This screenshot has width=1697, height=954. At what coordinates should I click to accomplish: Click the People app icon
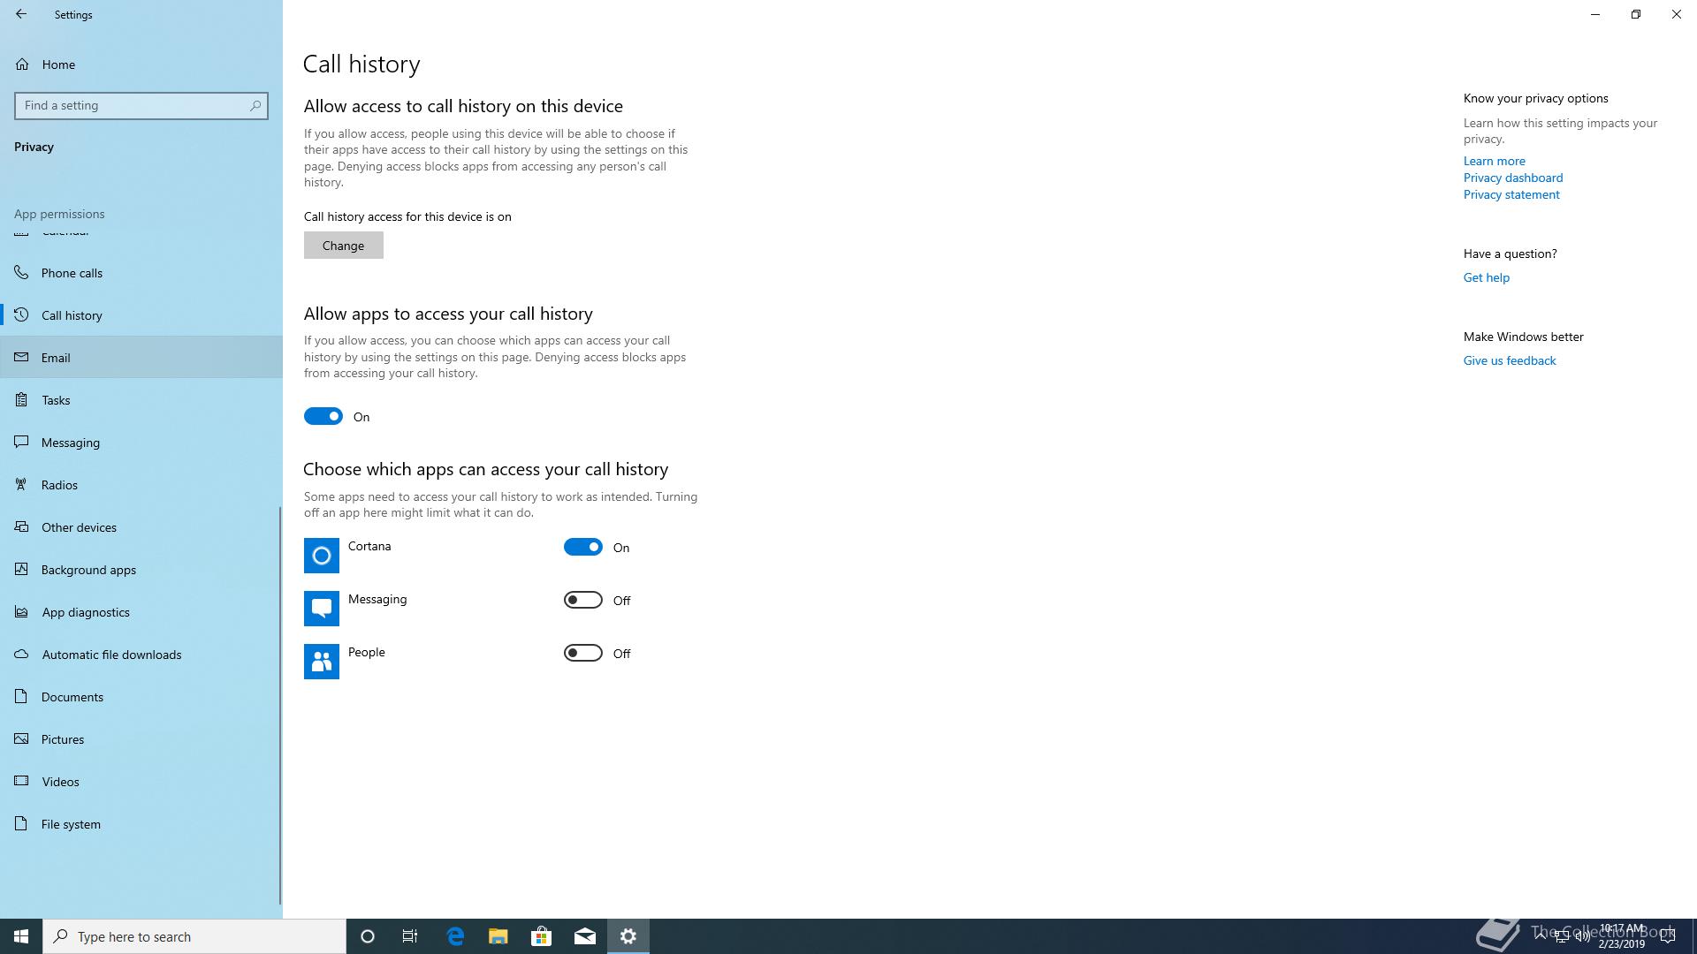coord(321,662)
